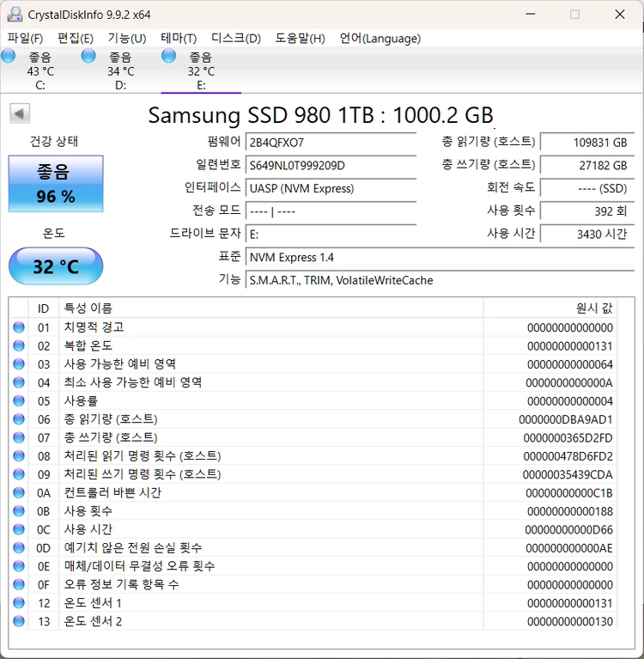Click the CrystalDiskInfo app icon in title bar
Screen dimensions: 644x659
[15, 15]
